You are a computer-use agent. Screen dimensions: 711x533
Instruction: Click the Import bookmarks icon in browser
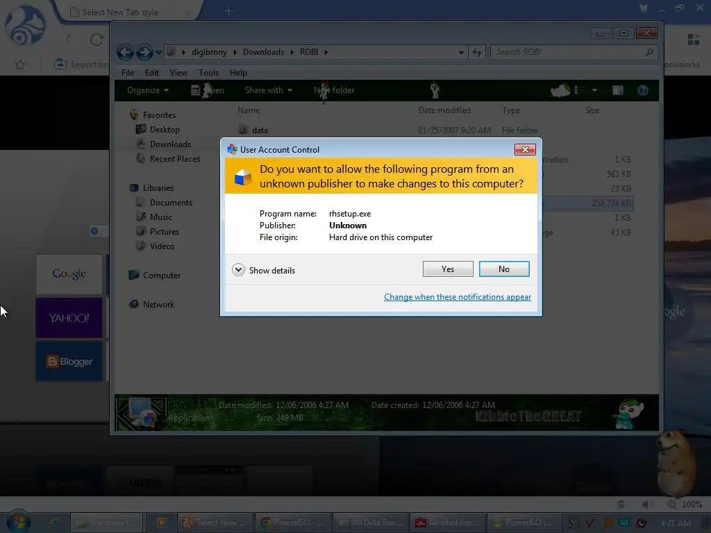click(60, 65)
